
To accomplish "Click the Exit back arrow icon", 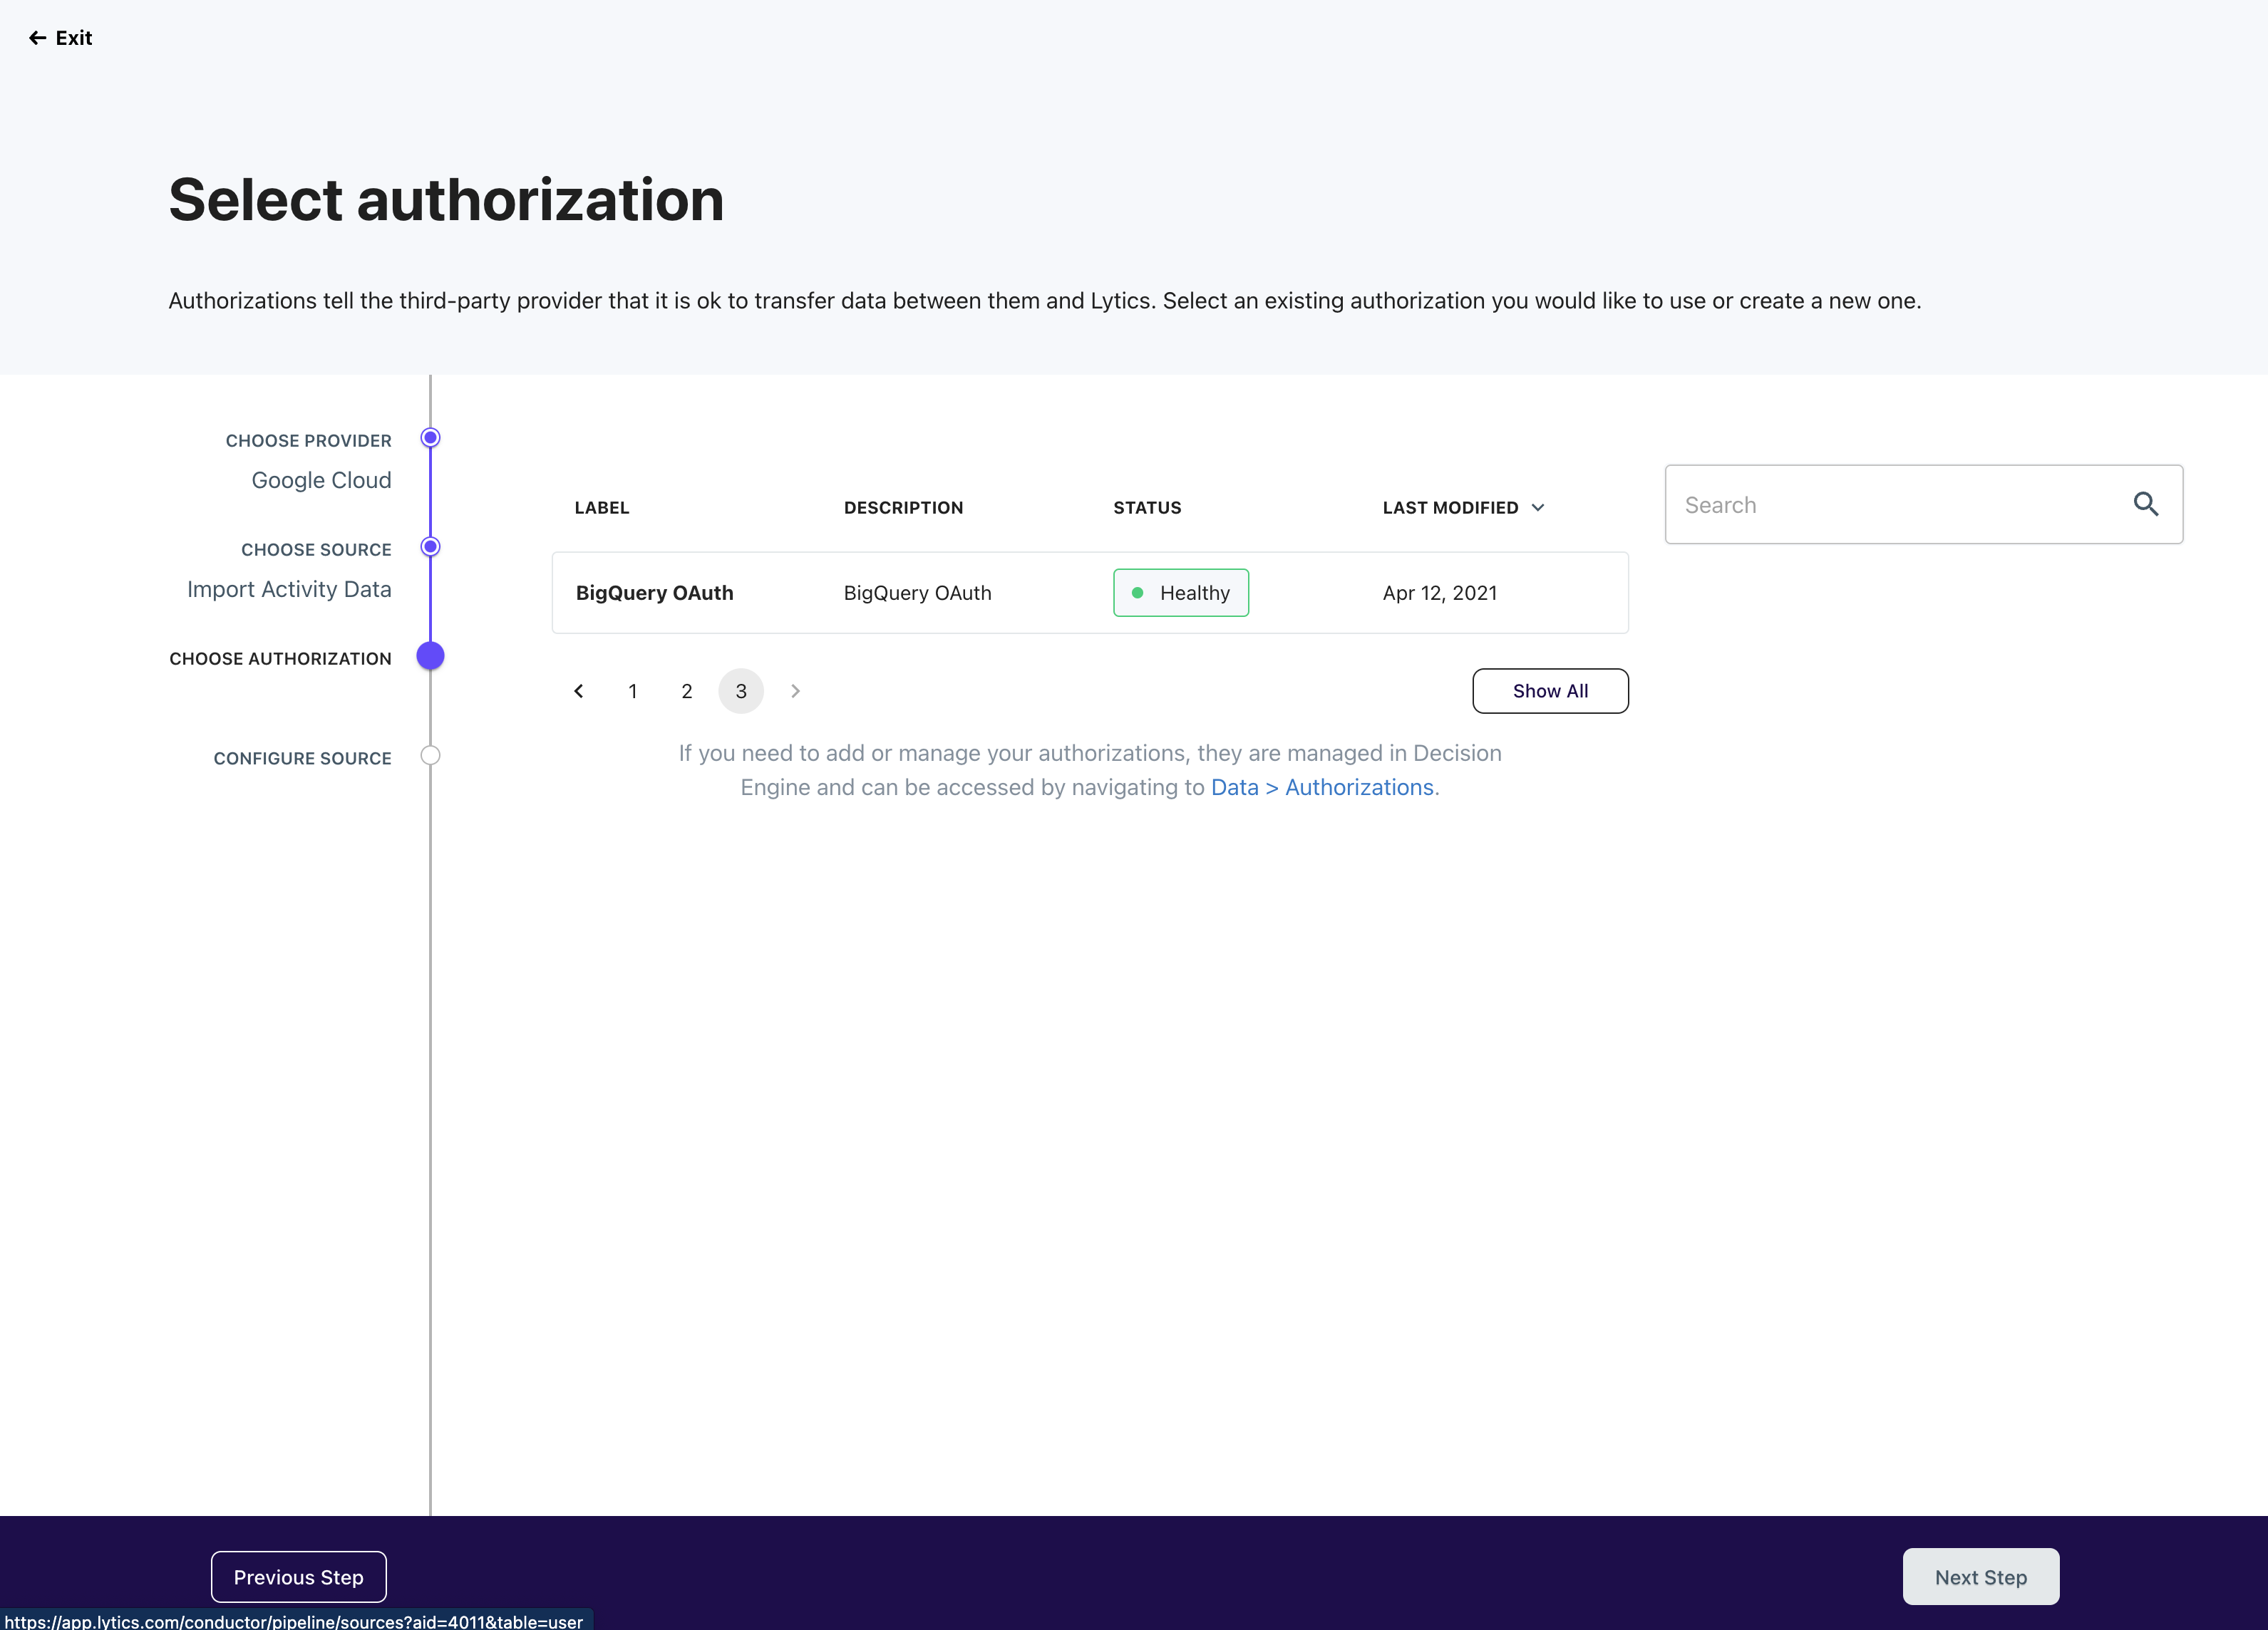I will [37, 38].
